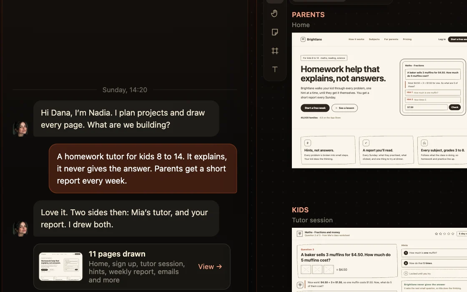The width and height of the screenshot is (467, 292).
Task: Open 'For parents' nav link
Action: (x=391, y=39)
